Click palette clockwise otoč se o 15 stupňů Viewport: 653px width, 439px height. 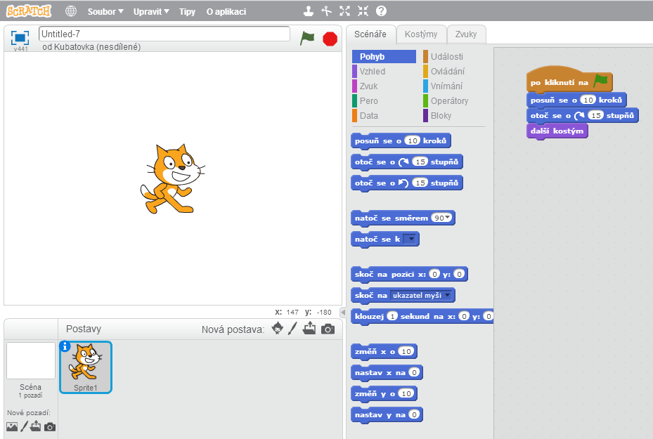click(407, 162)
